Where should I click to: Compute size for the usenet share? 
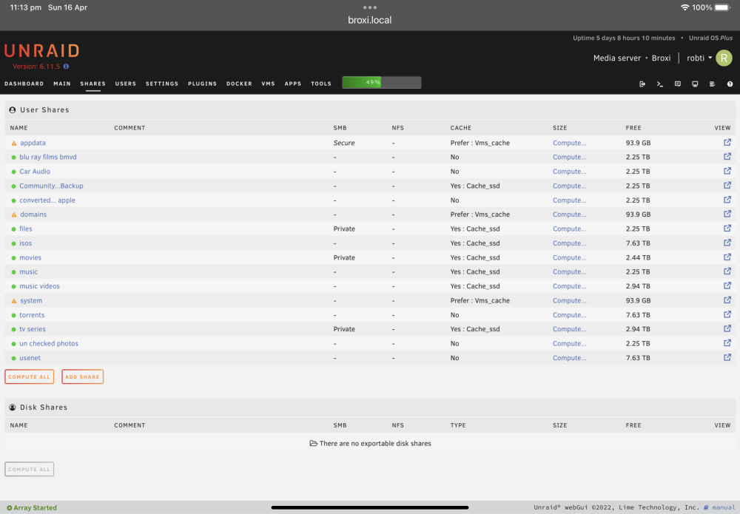[x=570, y=358]
